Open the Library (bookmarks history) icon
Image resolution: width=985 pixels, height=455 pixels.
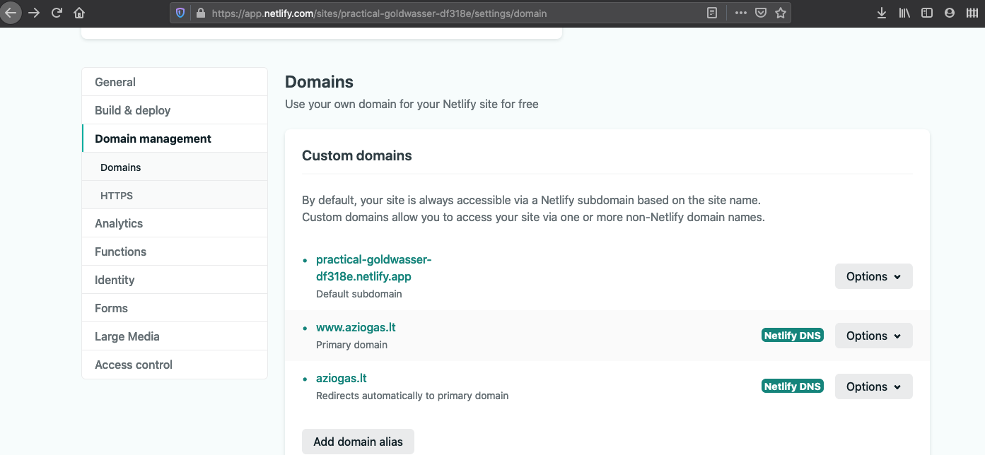point(904,12)
